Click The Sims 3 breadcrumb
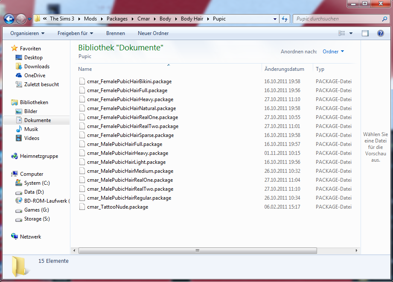This screenshot has height=282, width=393. pos(62,19)
